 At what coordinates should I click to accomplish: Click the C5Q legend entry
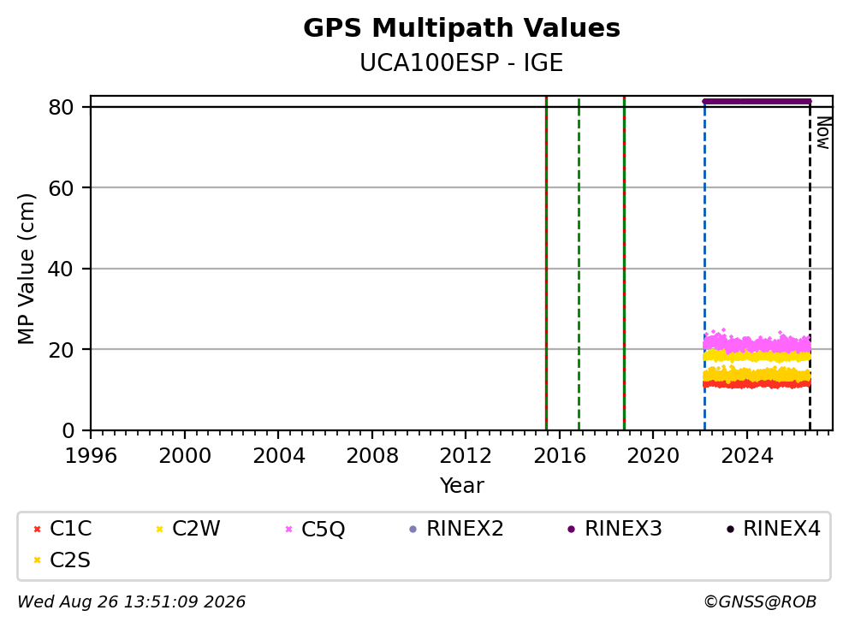315,529
